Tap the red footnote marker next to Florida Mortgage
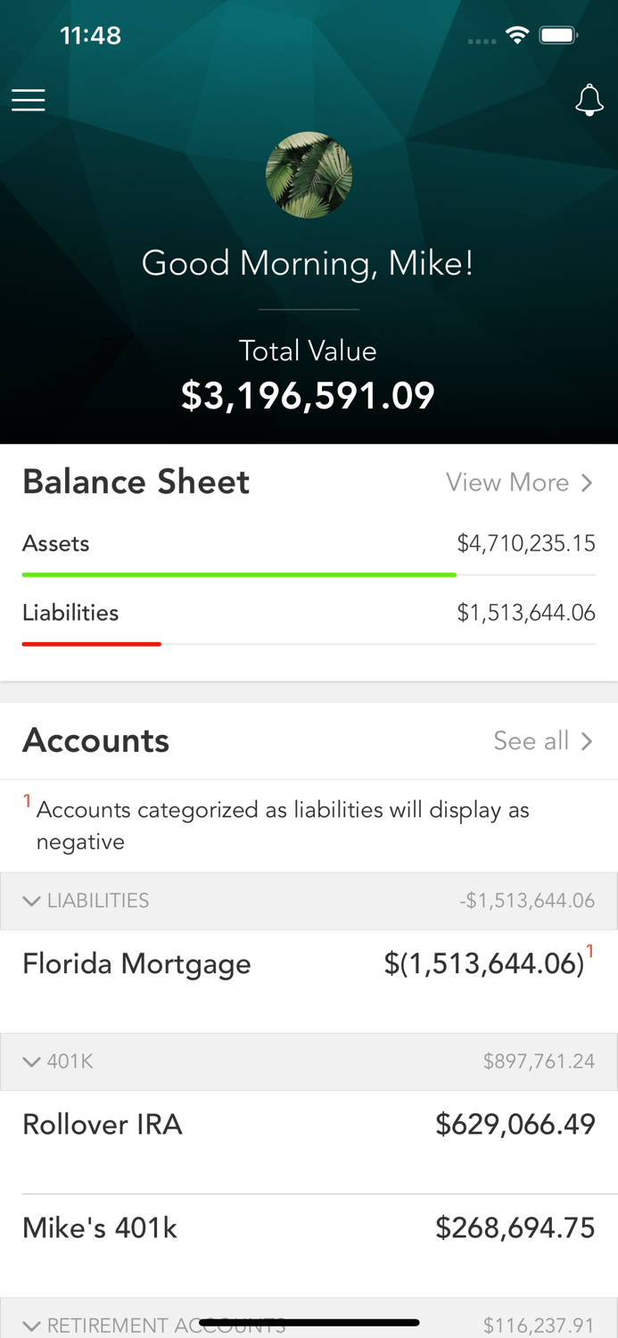Image resolution: width=618 pixels, height=1338 pixels. coord(589,953)
